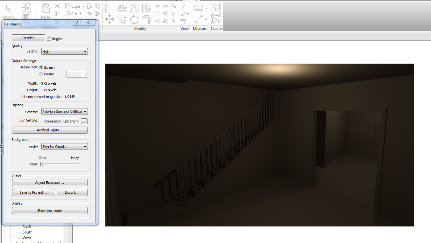The image size is (431, 243).
Task: Click the Pin tool icon
Action: point(173,14)
